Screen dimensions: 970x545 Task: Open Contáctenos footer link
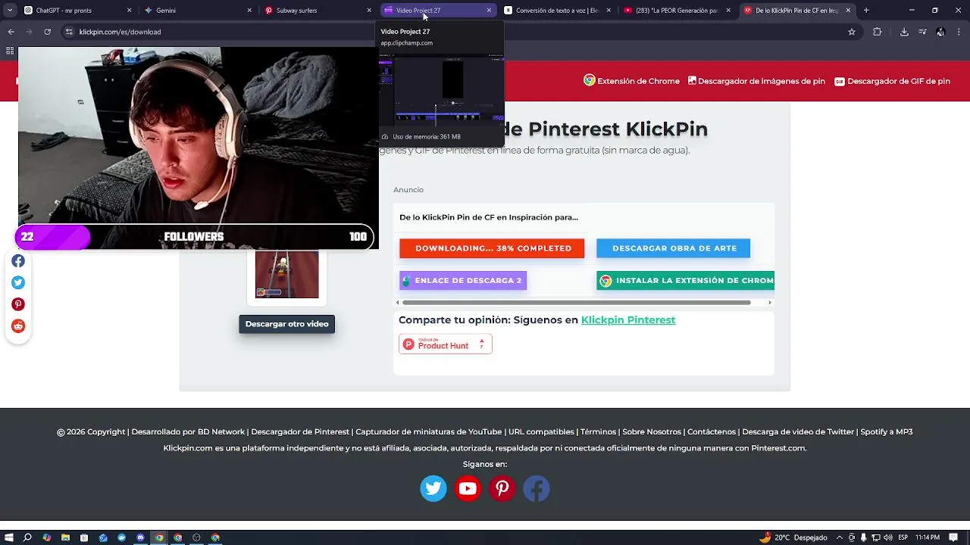click(712, 431)
